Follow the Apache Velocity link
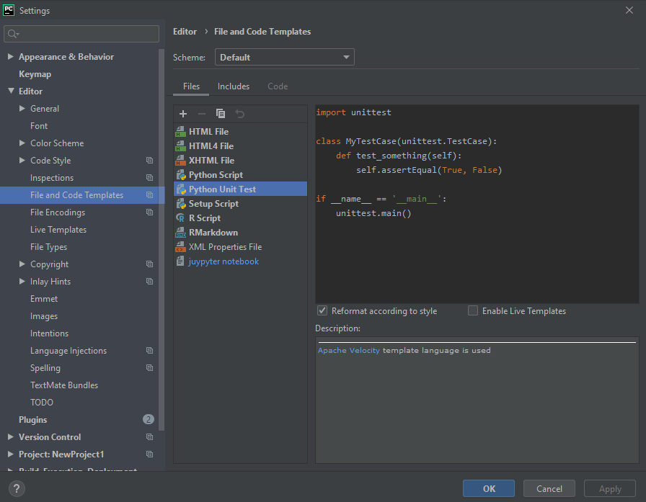The width and height of the screenshot is (646, 502). 347,349
